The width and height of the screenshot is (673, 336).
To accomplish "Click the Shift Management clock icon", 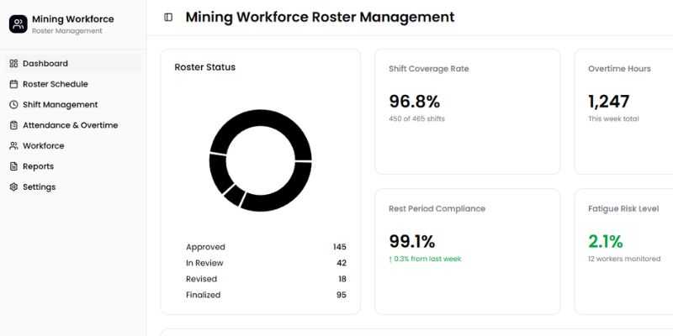I will [13, 104].
